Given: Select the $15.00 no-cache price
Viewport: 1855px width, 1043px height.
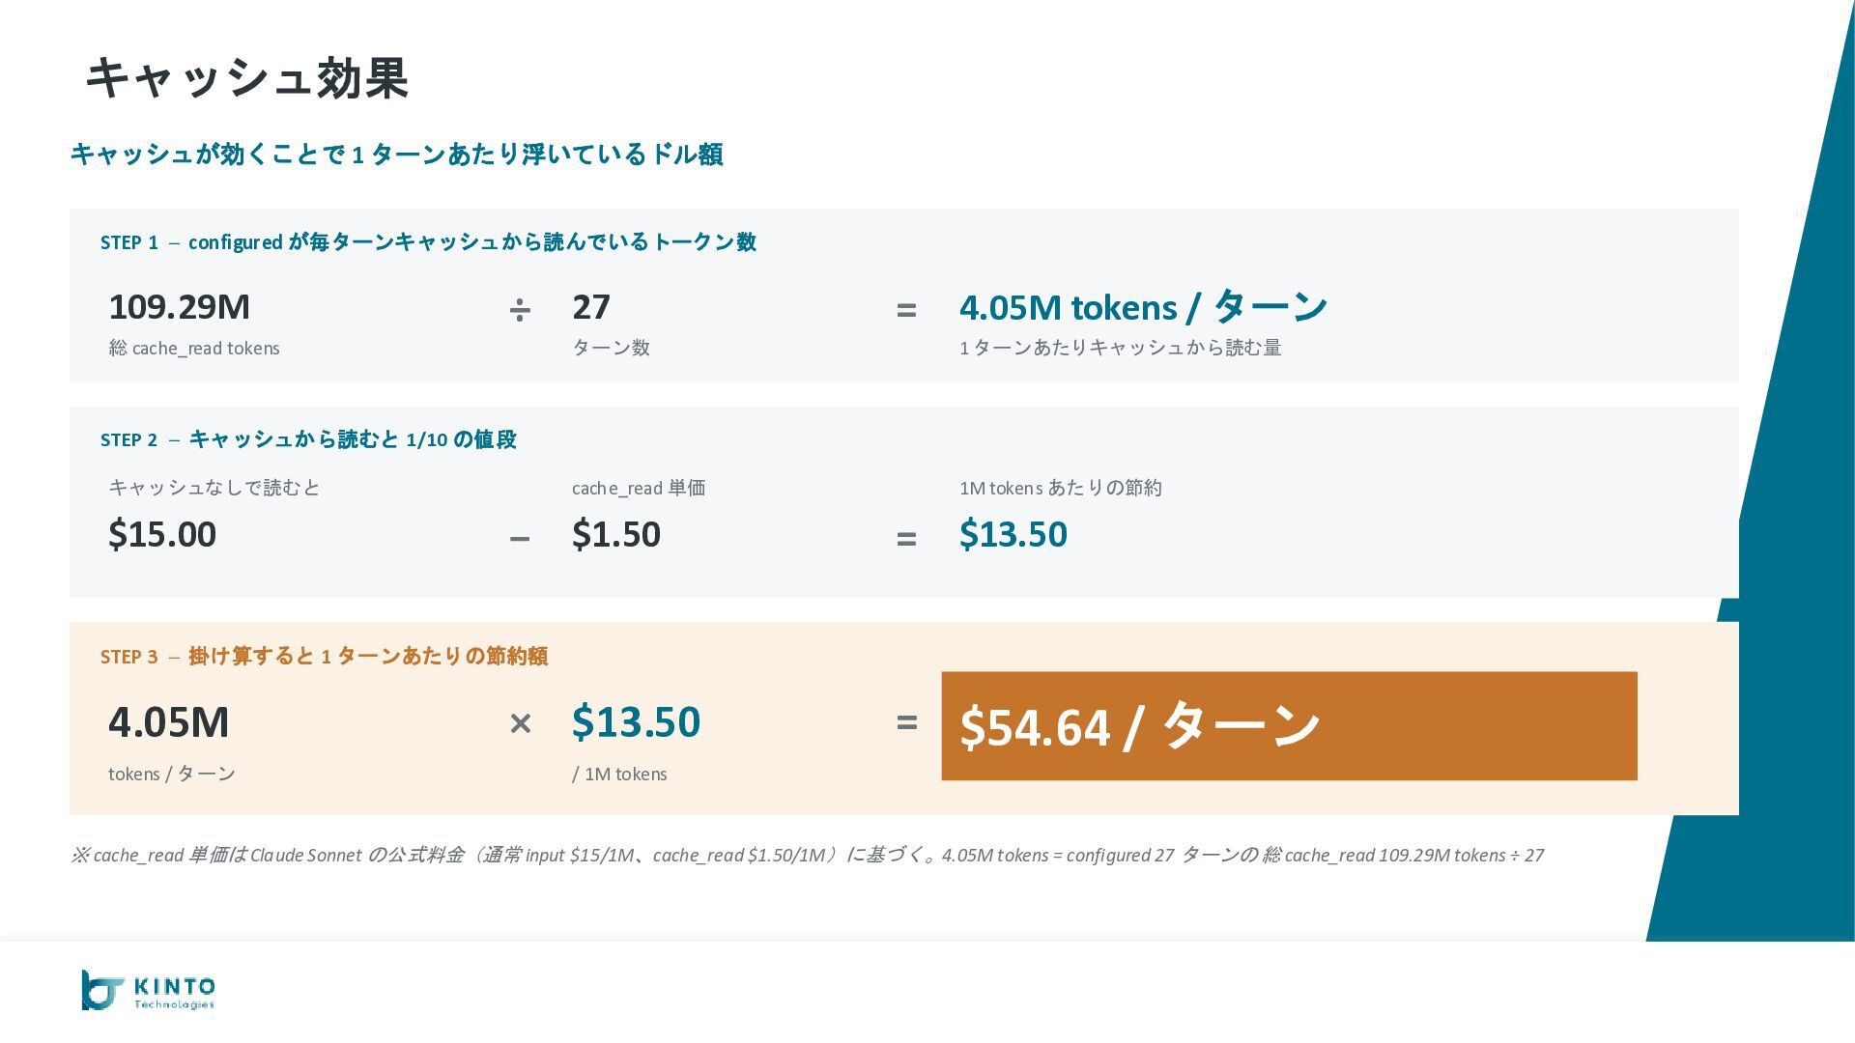Looking at the screenshot, I should [x=162, y=534].
